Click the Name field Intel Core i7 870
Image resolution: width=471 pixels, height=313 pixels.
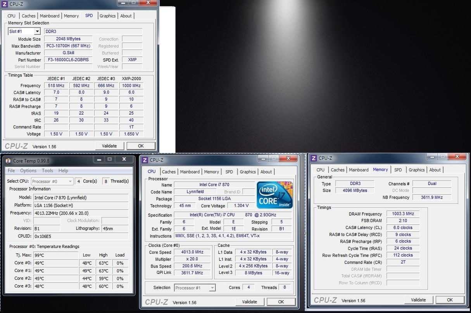click(214, 185)
